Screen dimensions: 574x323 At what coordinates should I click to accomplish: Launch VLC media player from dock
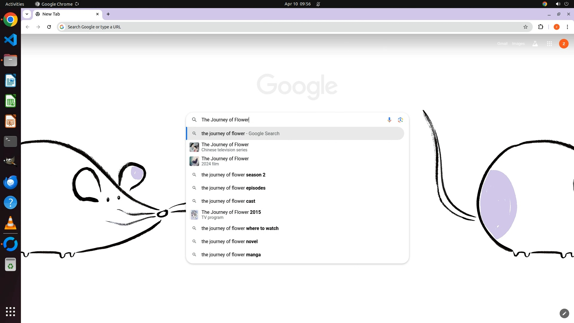[10, 223]
